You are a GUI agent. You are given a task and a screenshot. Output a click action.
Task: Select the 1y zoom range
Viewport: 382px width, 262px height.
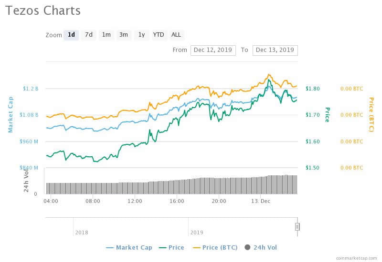pos(141,35)
